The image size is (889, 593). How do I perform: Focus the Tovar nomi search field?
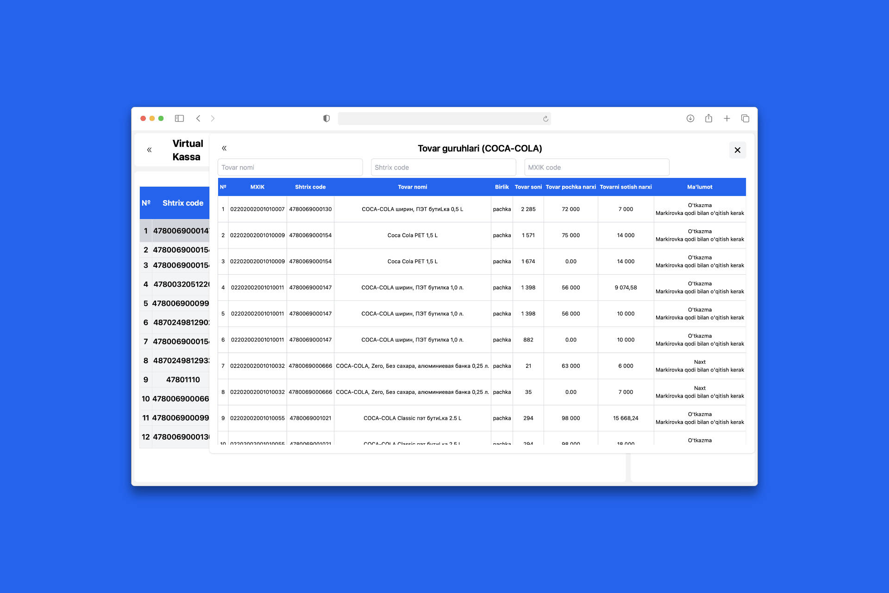[290, 167]
